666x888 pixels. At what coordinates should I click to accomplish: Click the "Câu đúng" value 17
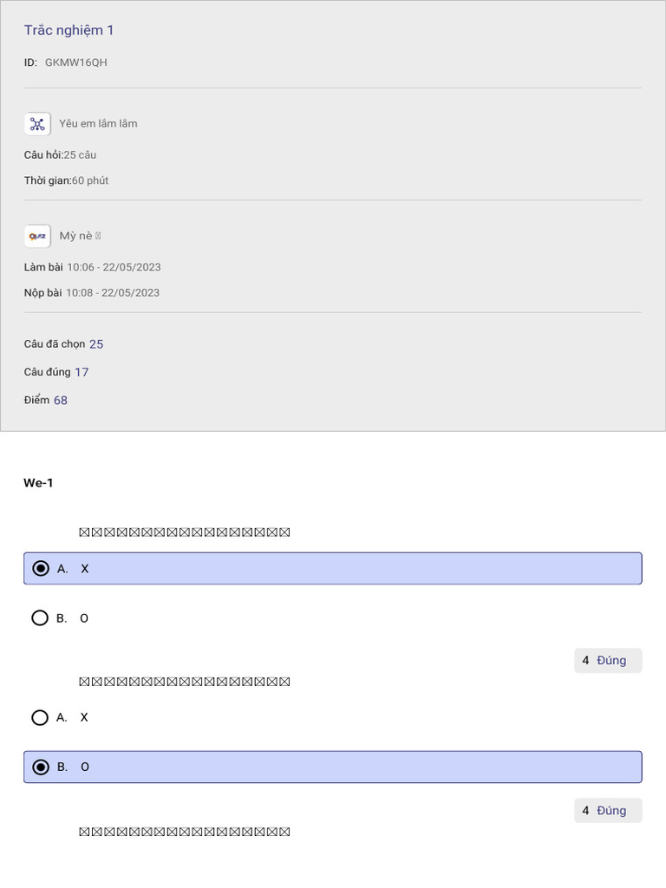[82, 372]
